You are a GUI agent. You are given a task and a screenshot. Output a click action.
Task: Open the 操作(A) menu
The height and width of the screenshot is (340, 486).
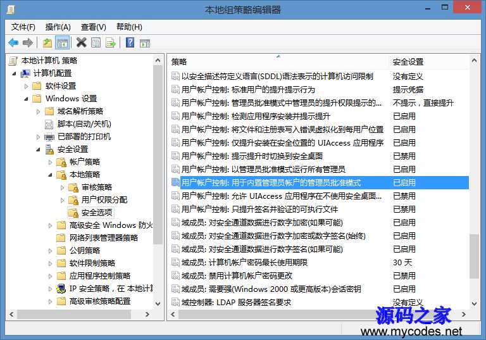pyautogui.click(x=58, y=27)
